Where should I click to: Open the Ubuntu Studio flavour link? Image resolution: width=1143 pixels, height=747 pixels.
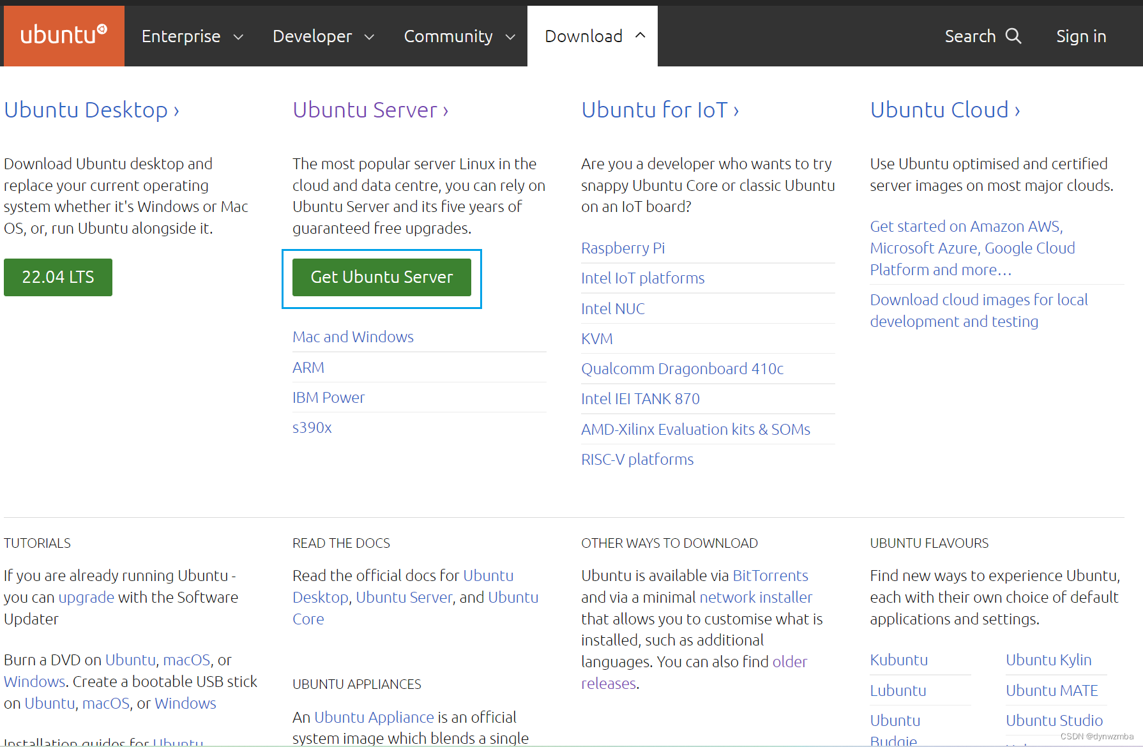1054,721
